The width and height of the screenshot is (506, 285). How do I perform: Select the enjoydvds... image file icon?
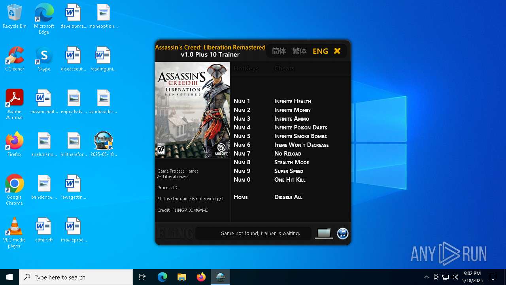73,102
